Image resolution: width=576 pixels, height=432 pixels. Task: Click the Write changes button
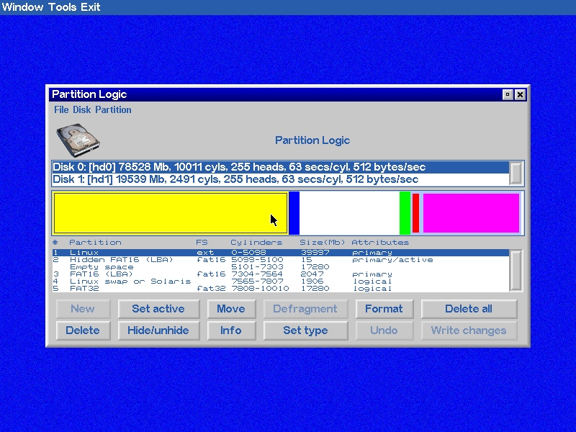(469, 330)
